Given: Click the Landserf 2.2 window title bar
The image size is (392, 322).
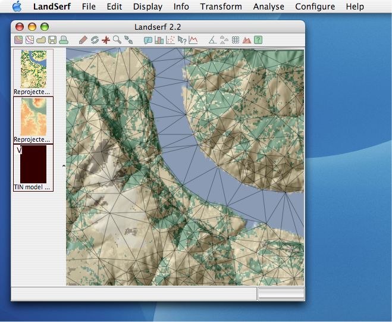Looking at the screenshot, I should pos(158,27).
